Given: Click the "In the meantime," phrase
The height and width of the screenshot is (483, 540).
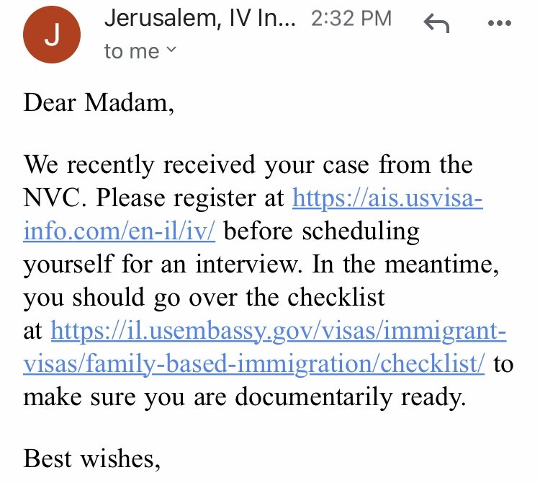Looking at the screenshot, I should pyautogui.click(x=405, y=264).
